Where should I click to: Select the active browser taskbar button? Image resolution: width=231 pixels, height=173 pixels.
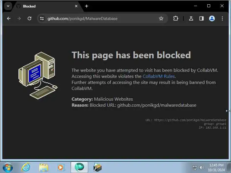click(79, 167)
